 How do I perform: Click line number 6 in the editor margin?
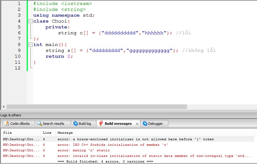point(19,33)
